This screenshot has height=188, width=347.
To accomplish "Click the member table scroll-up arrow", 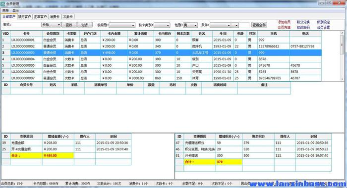I will coord(342,33).
